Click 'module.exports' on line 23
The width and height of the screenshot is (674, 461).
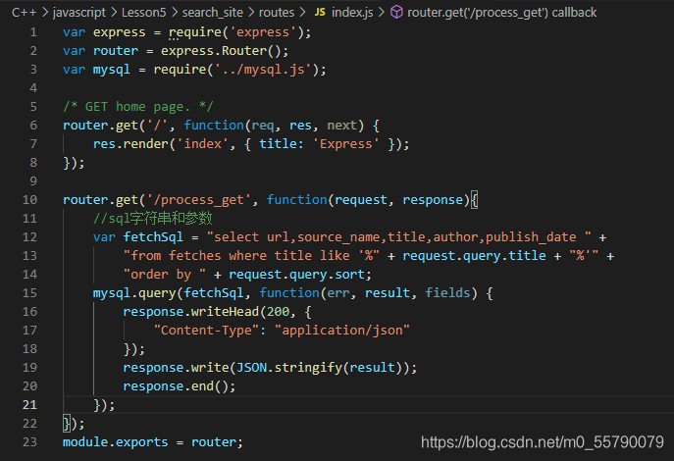point(115,442)
